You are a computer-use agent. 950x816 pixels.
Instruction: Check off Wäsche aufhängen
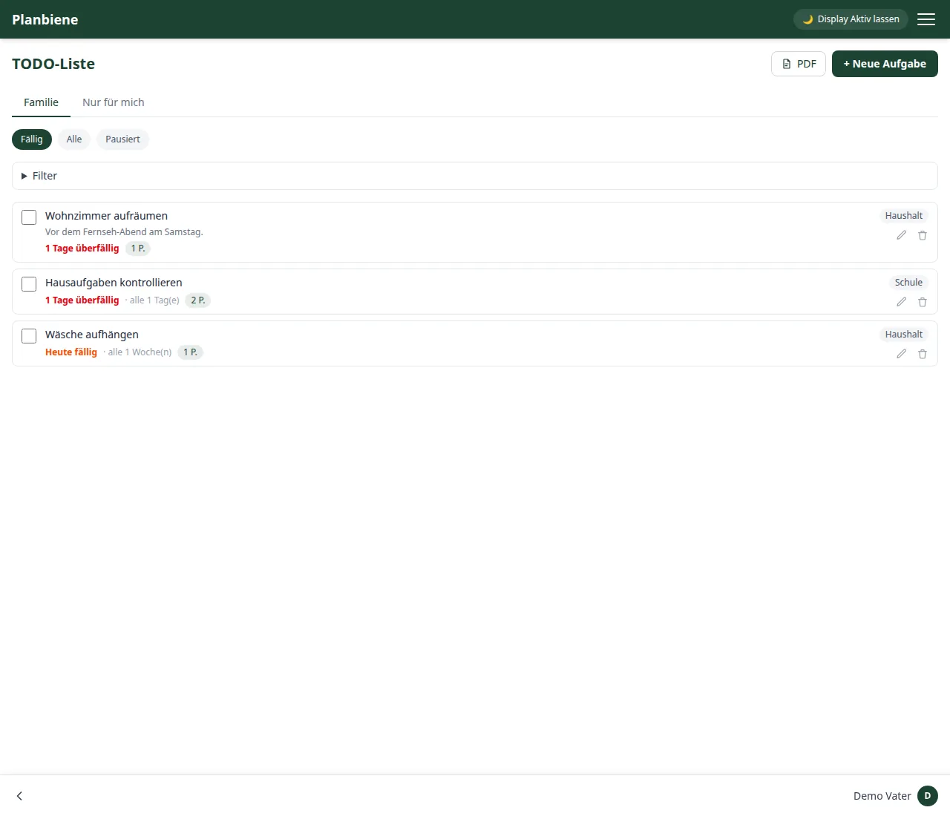click(x=29, y=336)
